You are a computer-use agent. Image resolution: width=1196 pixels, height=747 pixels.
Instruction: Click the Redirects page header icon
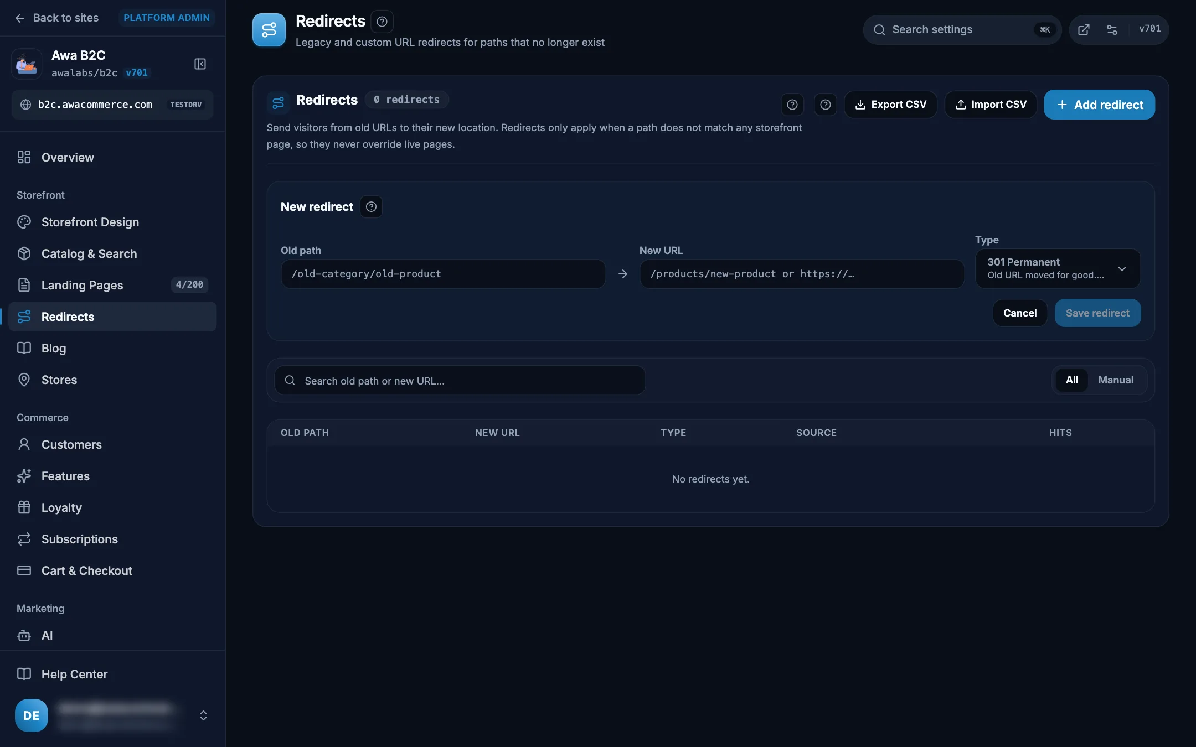(269, 30)
